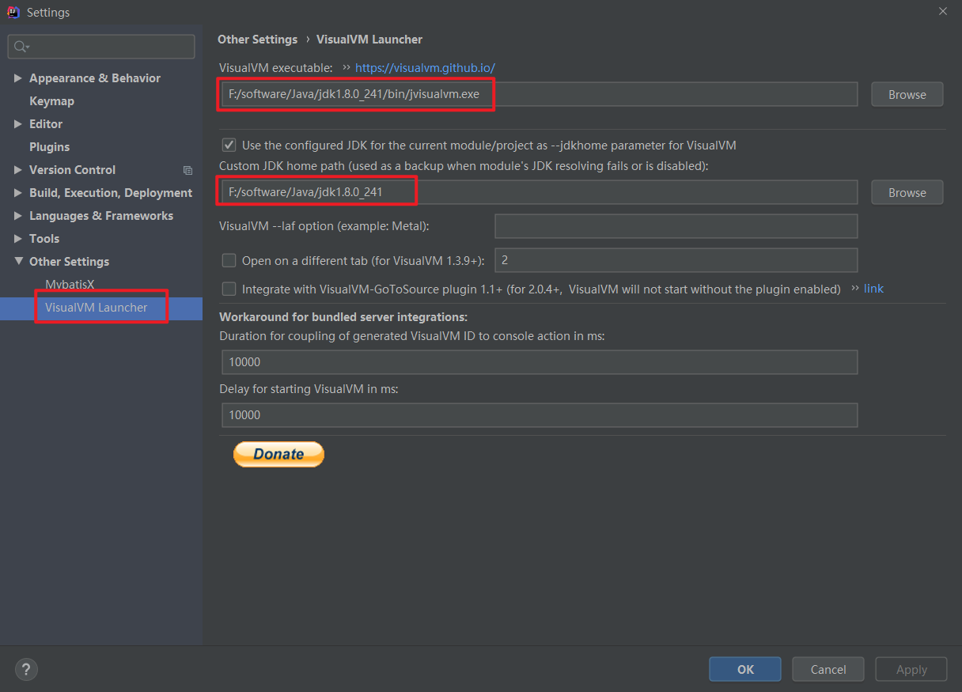962x692 pixels.
Task: Click the Cancel button
Action: coord(828,669)
